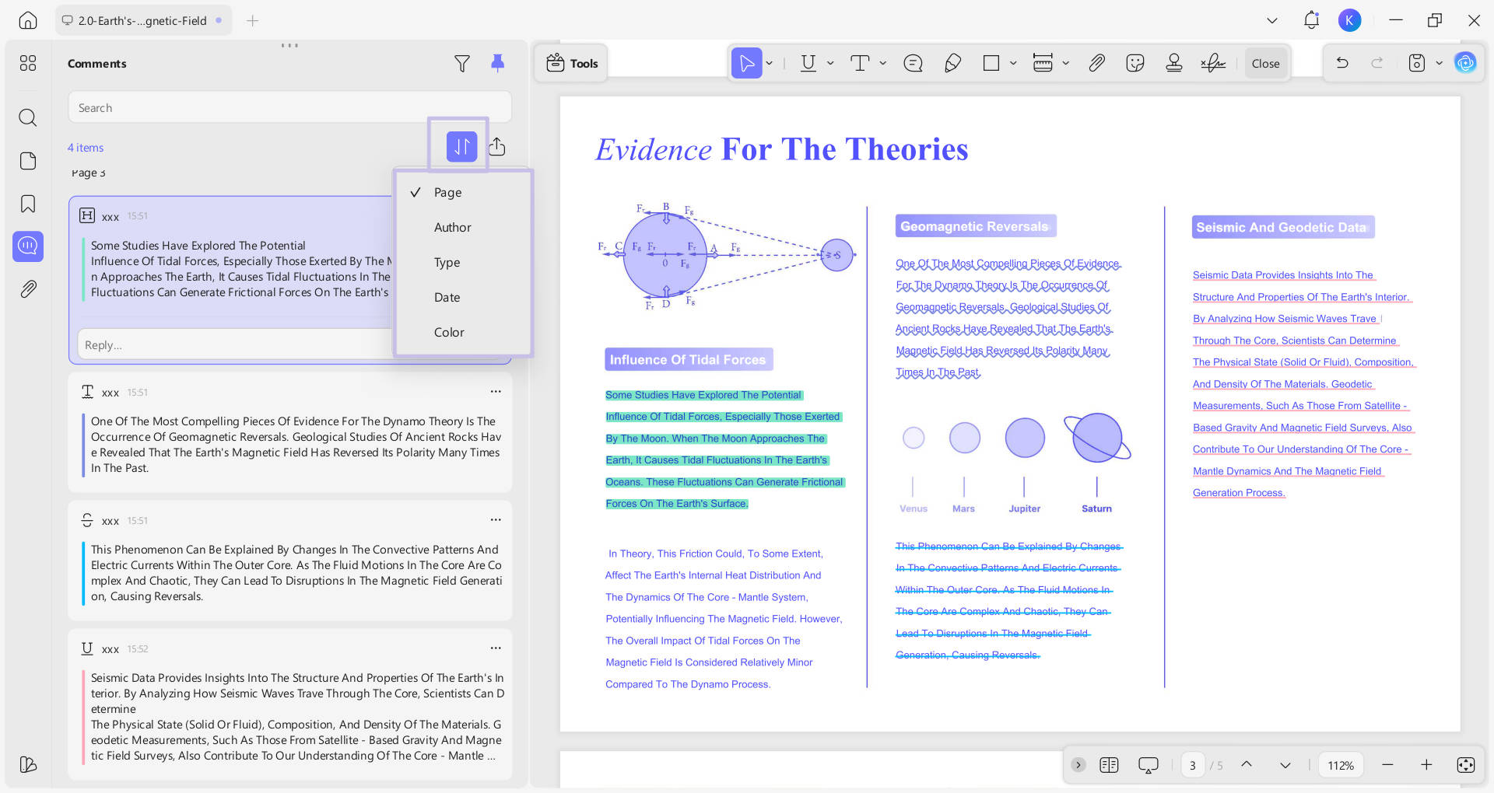Open the tab list chevron in title bar
Screen dimensions: 1494x793
point(1272,21)
